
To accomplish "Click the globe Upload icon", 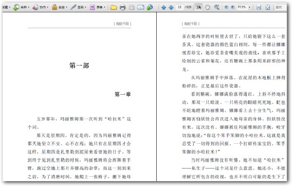I will point(149,7).
